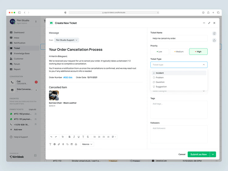Edit the Ticket Name field
This screenshot has height=171, width=228.
tap(179, 39)
